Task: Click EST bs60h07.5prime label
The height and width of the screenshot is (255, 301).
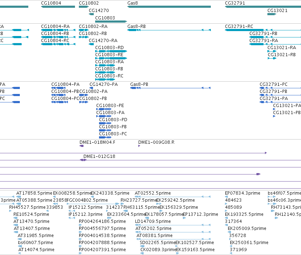Action: point(35,243)
